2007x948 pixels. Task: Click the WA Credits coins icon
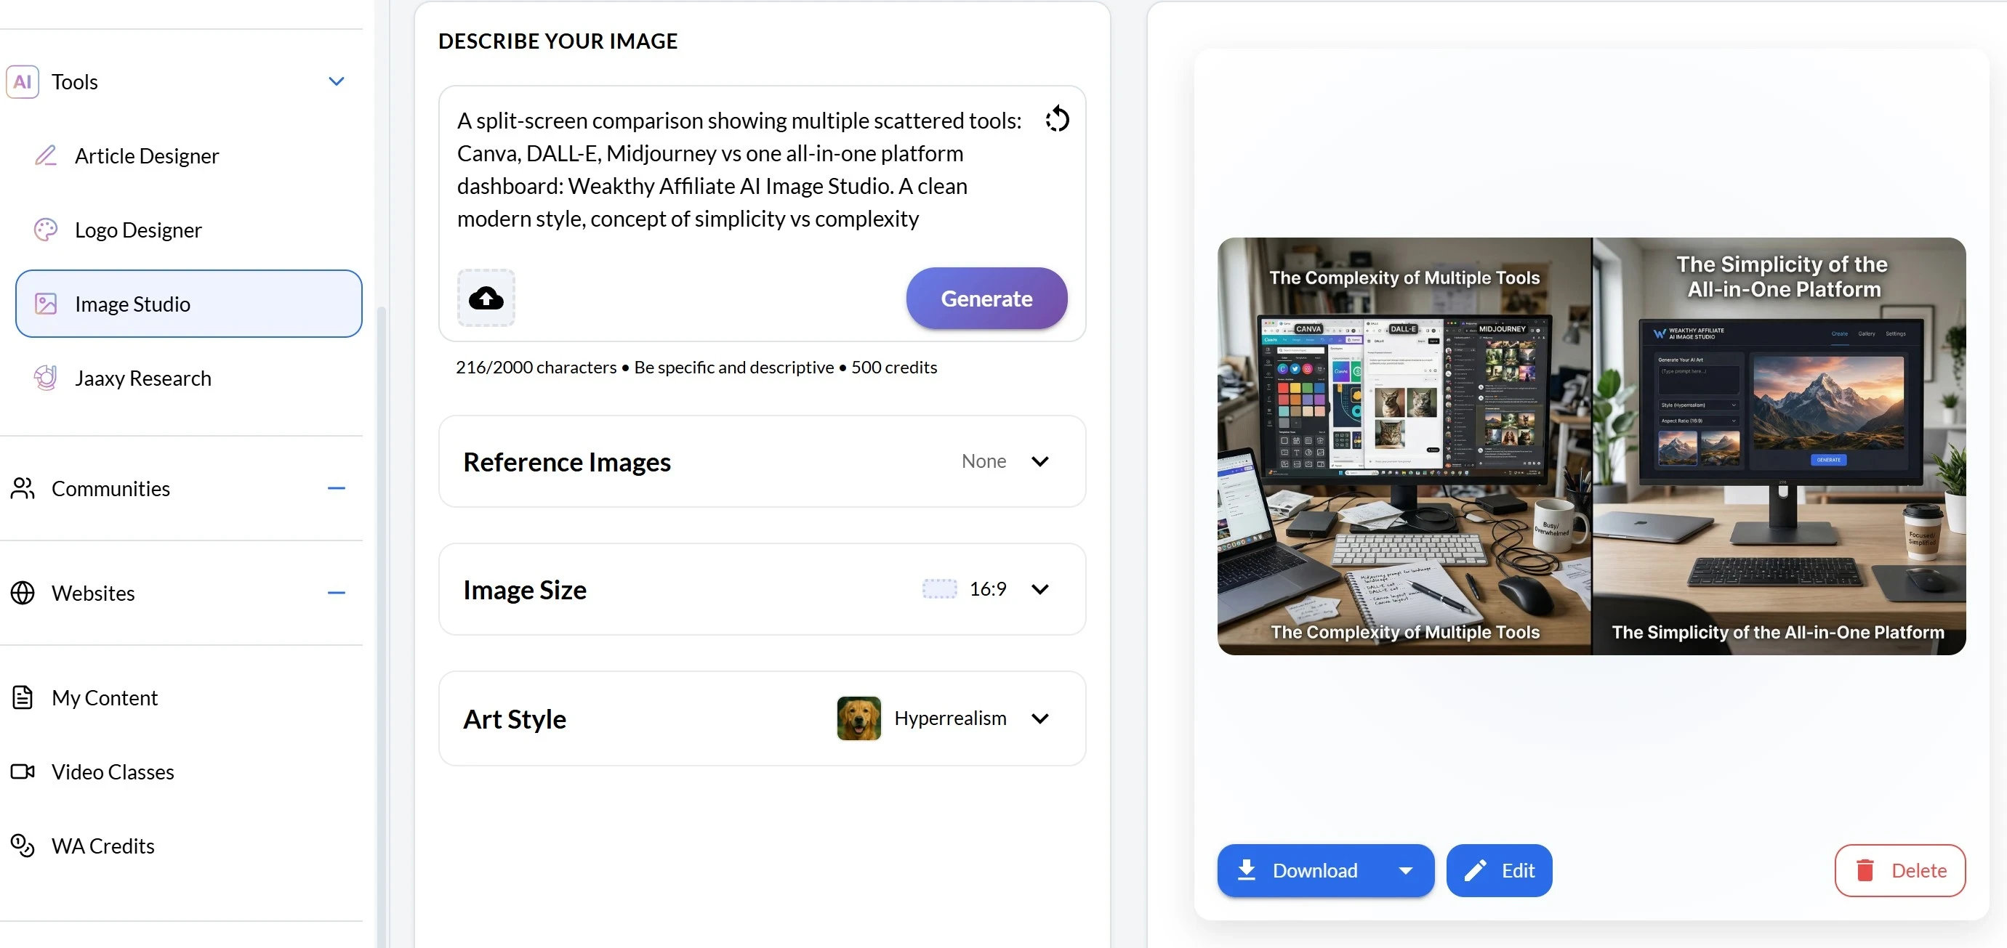click(x=23, y=846)
